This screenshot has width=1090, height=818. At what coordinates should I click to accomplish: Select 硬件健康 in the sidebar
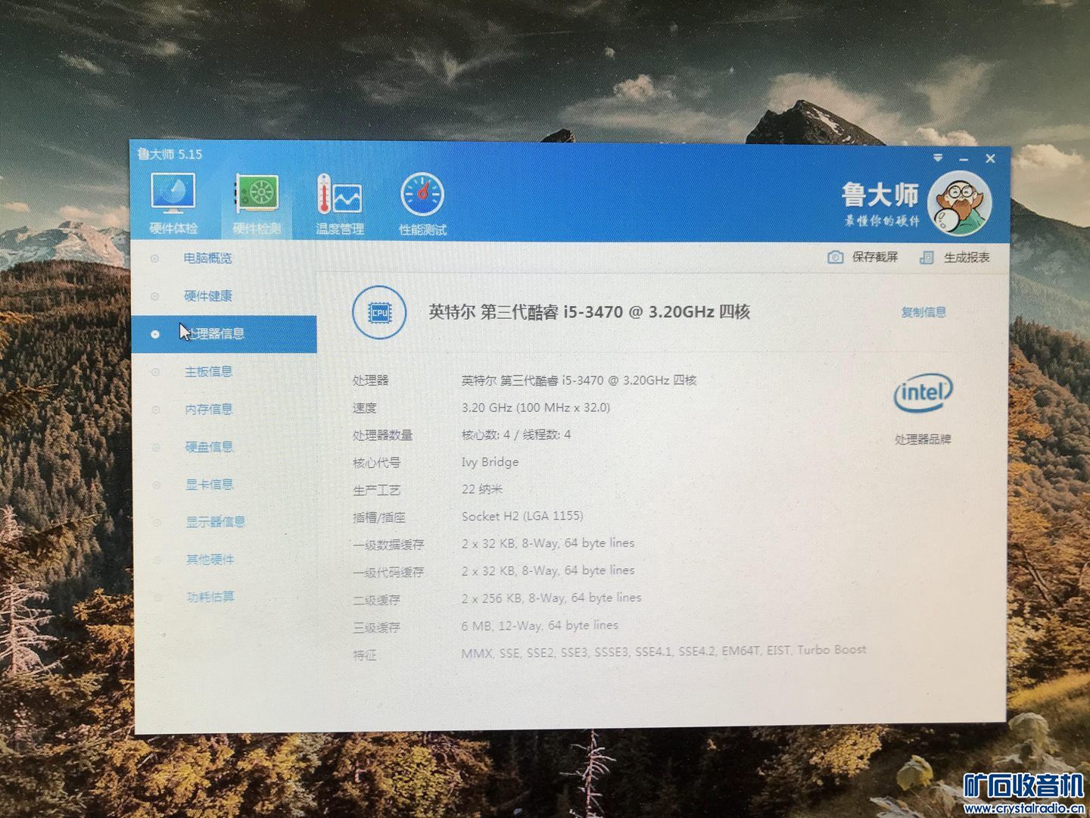click(x=208, y=296)
